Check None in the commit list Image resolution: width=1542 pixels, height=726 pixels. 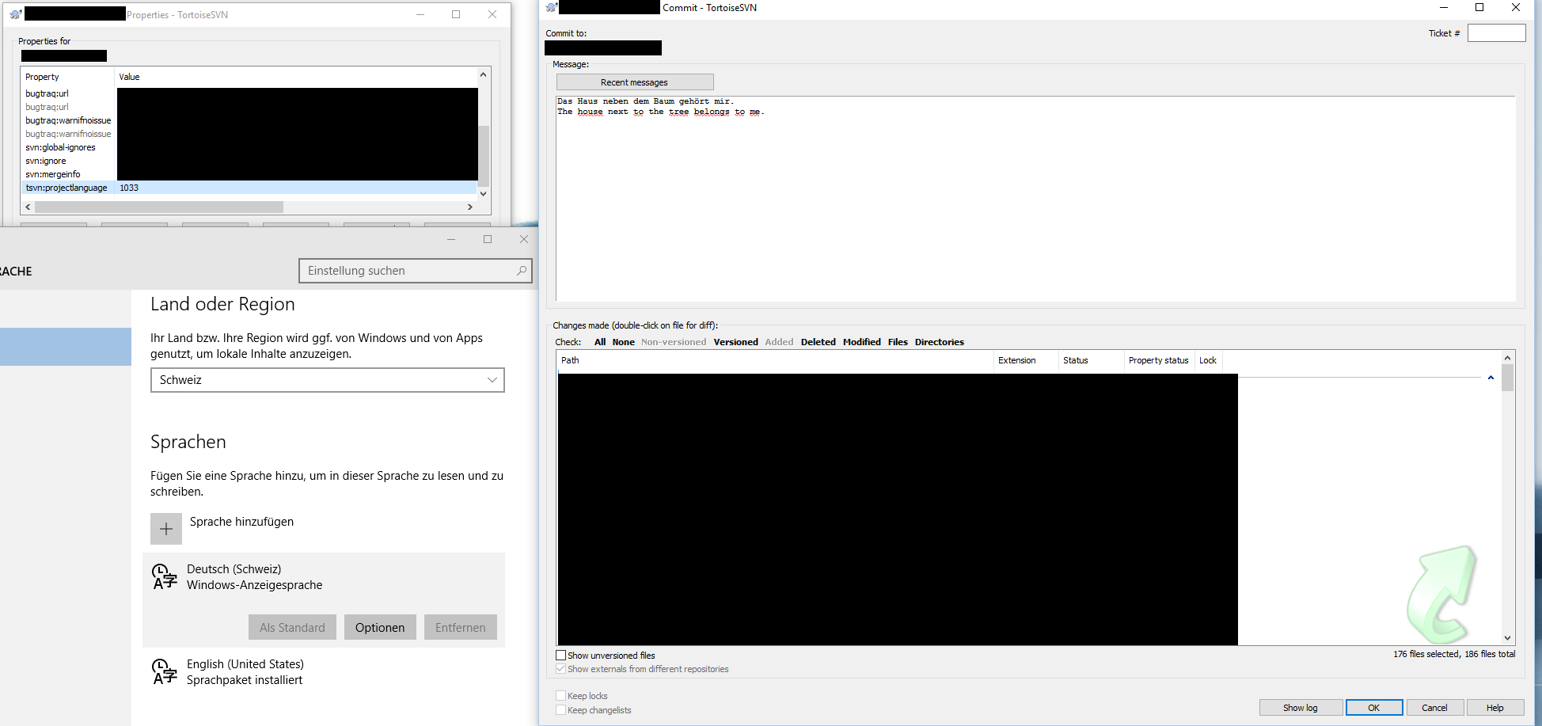tap(624, 342)
